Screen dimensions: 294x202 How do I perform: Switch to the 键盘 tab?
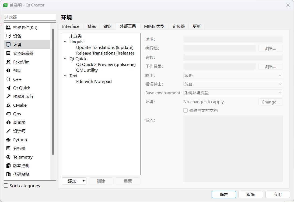[x=108, y=26]
